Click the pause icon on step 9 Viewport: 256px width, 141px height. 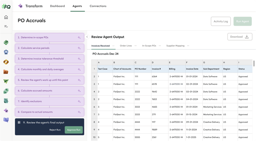tap(19, 122)
